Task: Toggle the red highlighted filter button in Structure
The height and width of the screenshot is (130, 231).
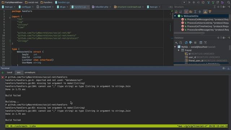Action: 186,12
